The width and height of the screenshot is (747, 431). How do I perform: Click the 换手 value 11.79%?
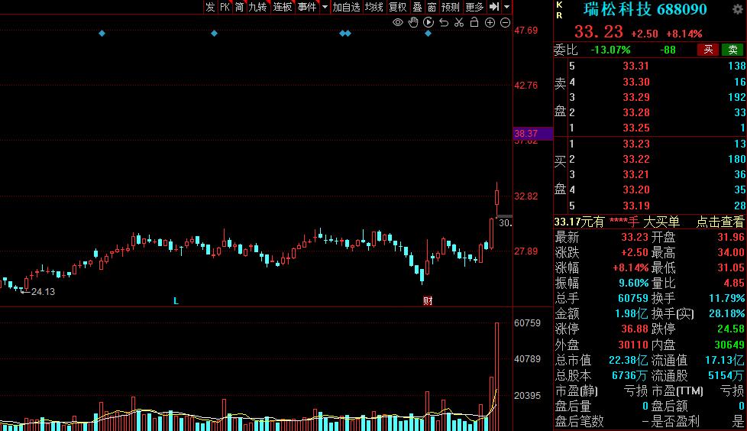point(726,298)
